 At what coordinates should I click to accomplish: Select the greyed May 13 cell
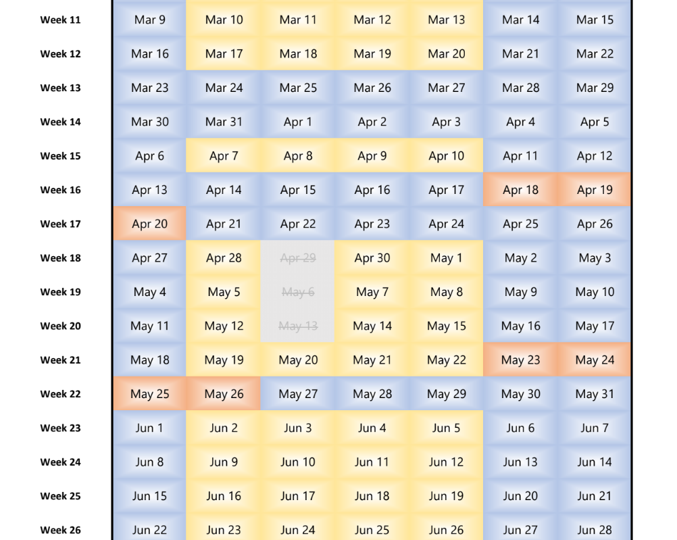[x=298, y=326]
